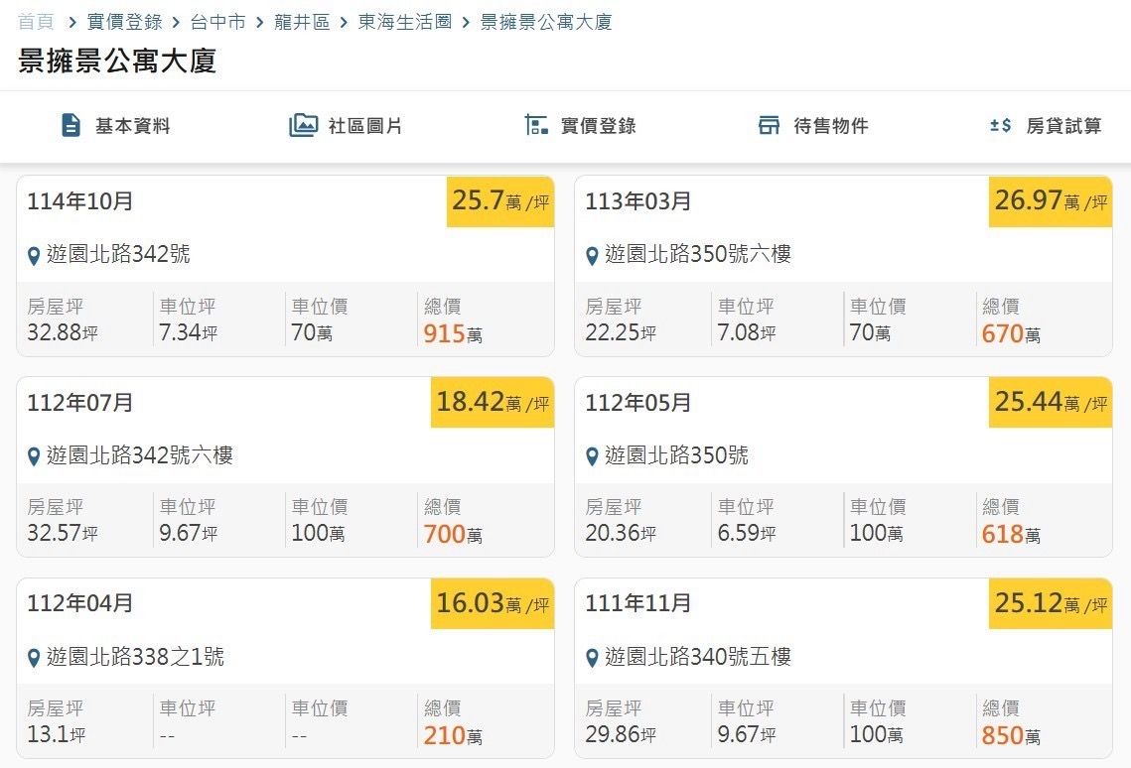Navigate to 龍井區 breadcrumb link

[302, 22]
